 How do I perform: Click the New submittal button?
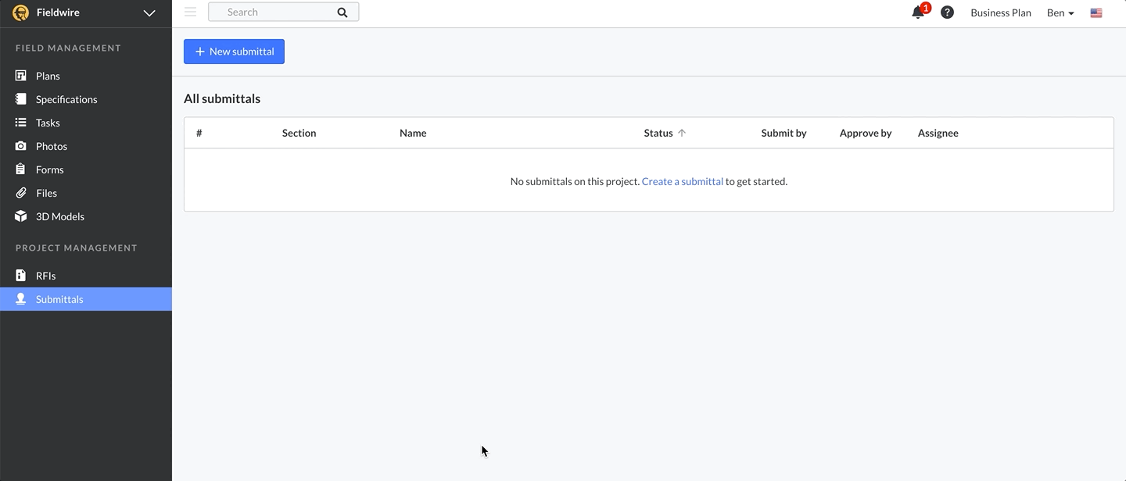pyautogui.click(x=234, y=52)
